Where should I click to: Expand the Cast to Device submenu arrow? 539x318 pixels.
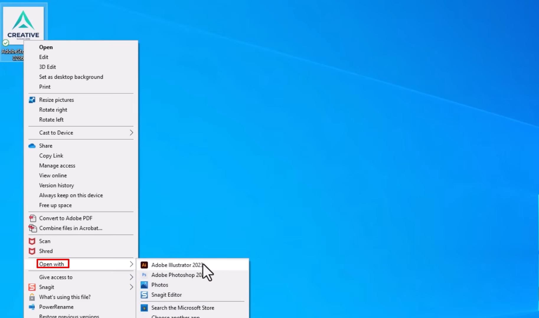(x=131, y=133)
